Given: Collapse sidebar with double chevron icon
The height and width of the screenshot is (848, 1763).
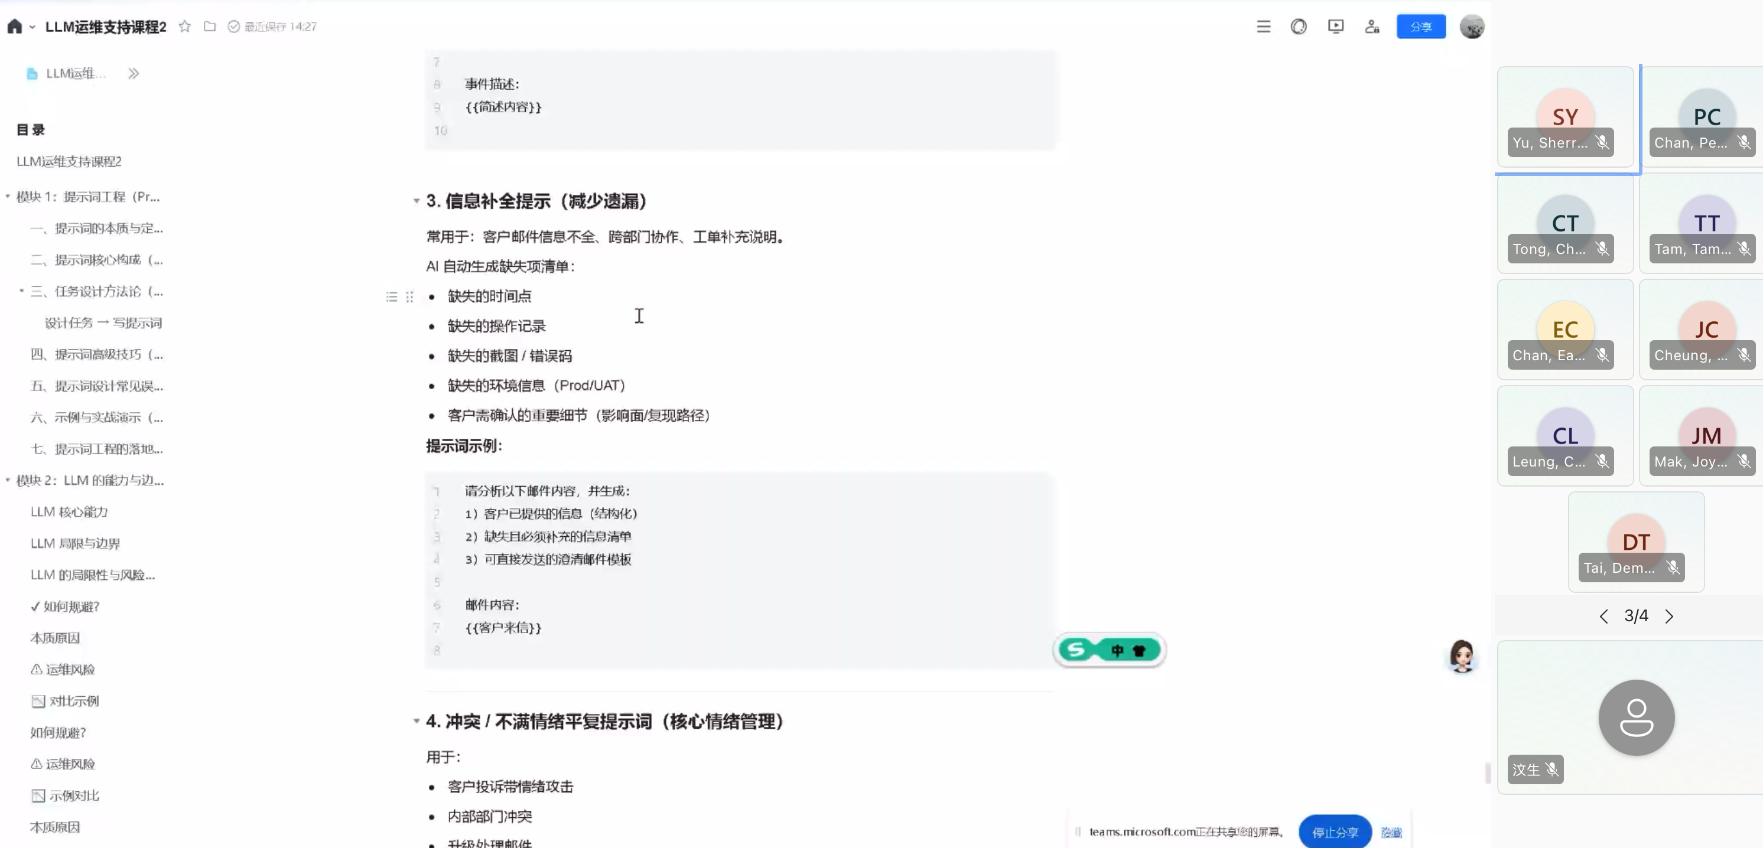Looking at the screenshot, I should click(x=134, y=73).
